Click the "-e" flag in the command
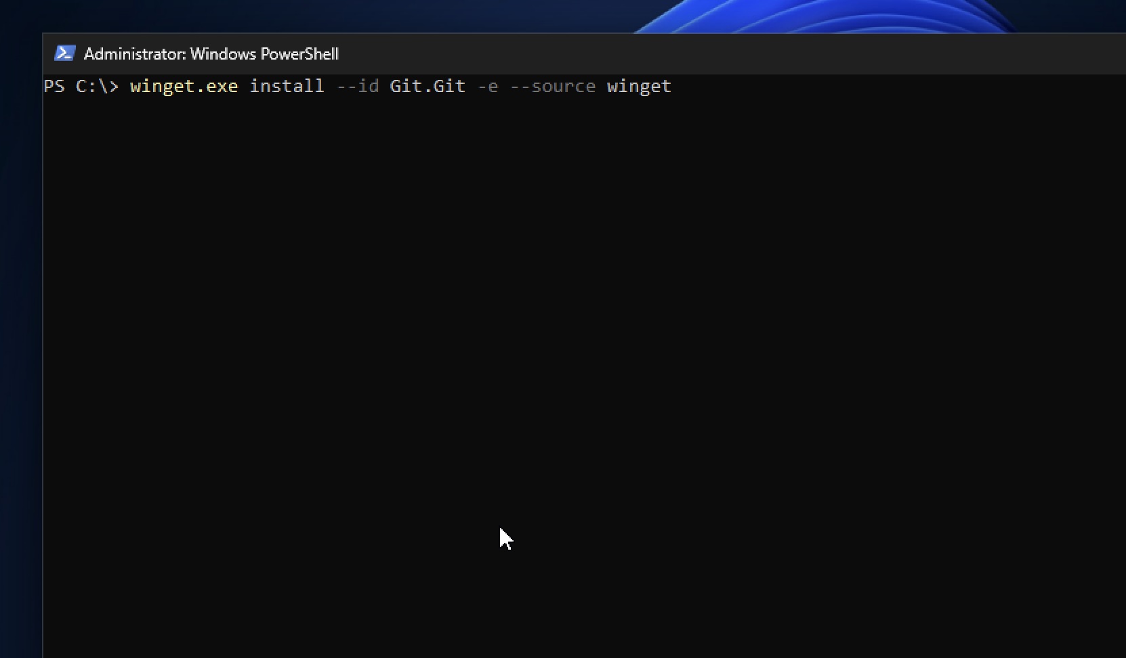Image resolution: width=1126 pixels, height=658 pixels. pyautogui.click(x=488, y=86)
